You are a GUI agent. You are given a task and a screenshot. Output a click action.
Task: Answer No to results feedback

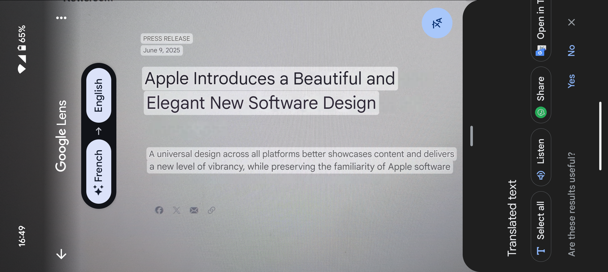571,51
